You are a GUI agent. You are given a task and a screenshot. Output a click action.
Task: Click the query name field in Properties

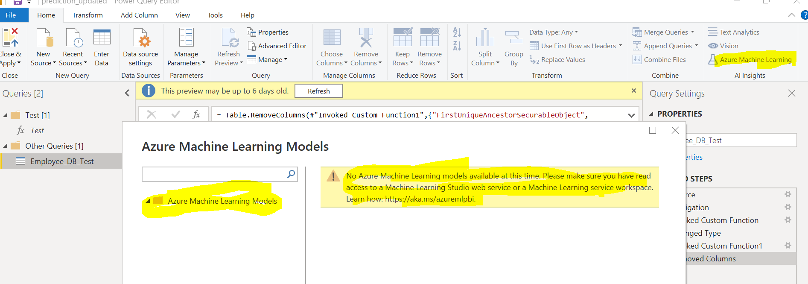click(741, 140)
